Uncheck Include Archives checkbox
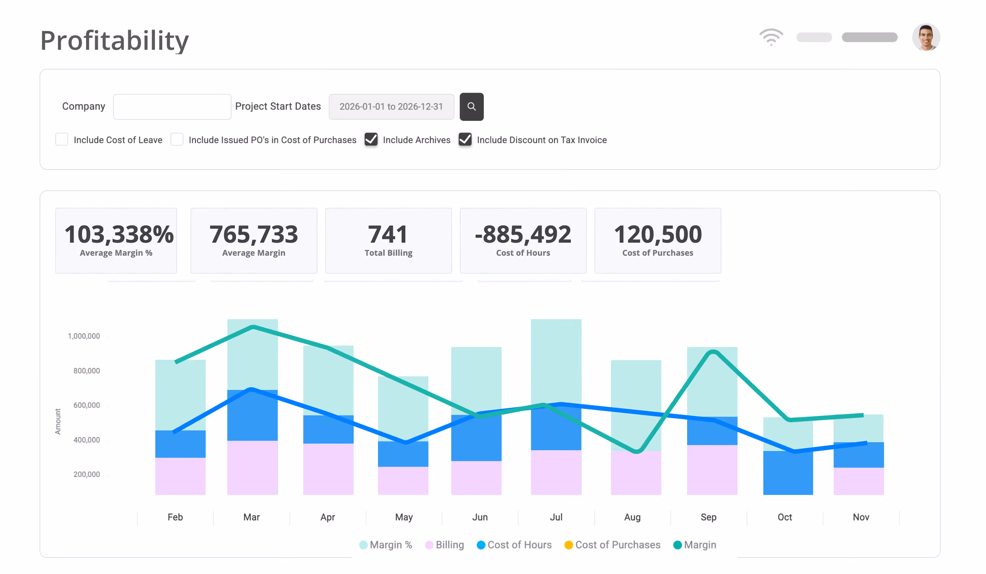This screenshot has width=986, height=574. pyautogui.click(x=371, y=139)
